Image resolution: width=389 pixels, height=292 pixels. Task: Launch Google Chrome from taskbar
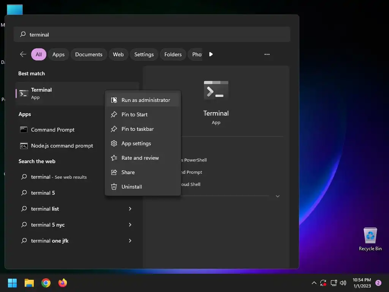[46, 283]
